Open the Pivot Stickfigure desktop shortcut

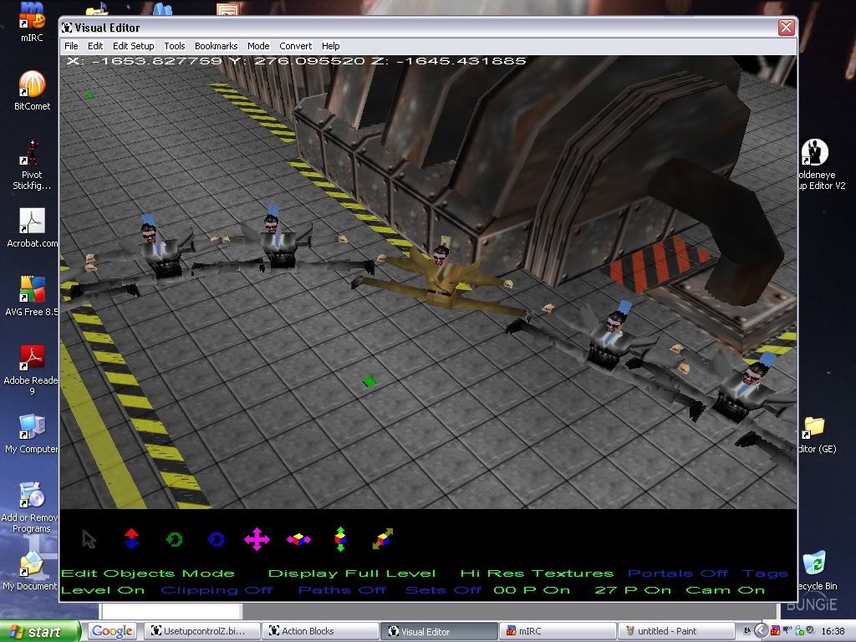pyautogui.click(x=32, y=164)
